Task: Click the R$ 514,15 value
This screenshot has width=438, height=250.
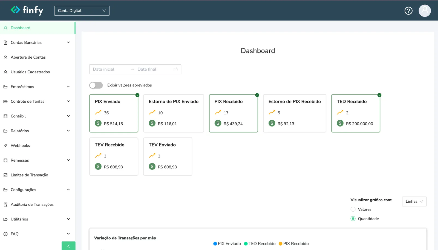Action: click(x=113, y=124)
